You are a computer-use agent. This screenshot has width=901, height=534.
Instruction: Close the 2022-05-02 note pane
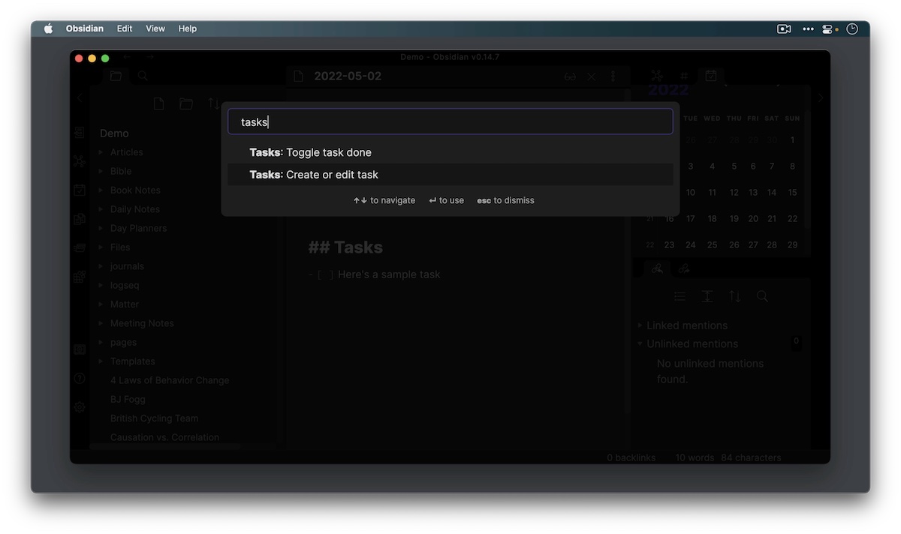(592, 76)
